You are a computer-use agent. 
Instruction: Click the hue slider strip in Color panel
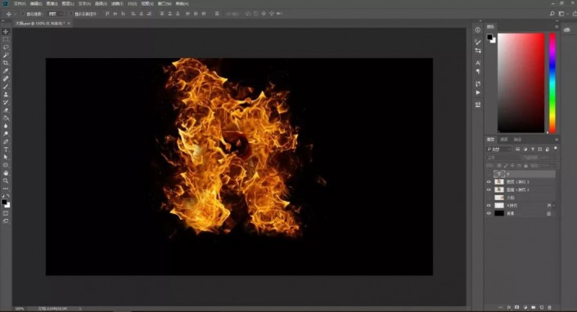(x=552, y=83)
